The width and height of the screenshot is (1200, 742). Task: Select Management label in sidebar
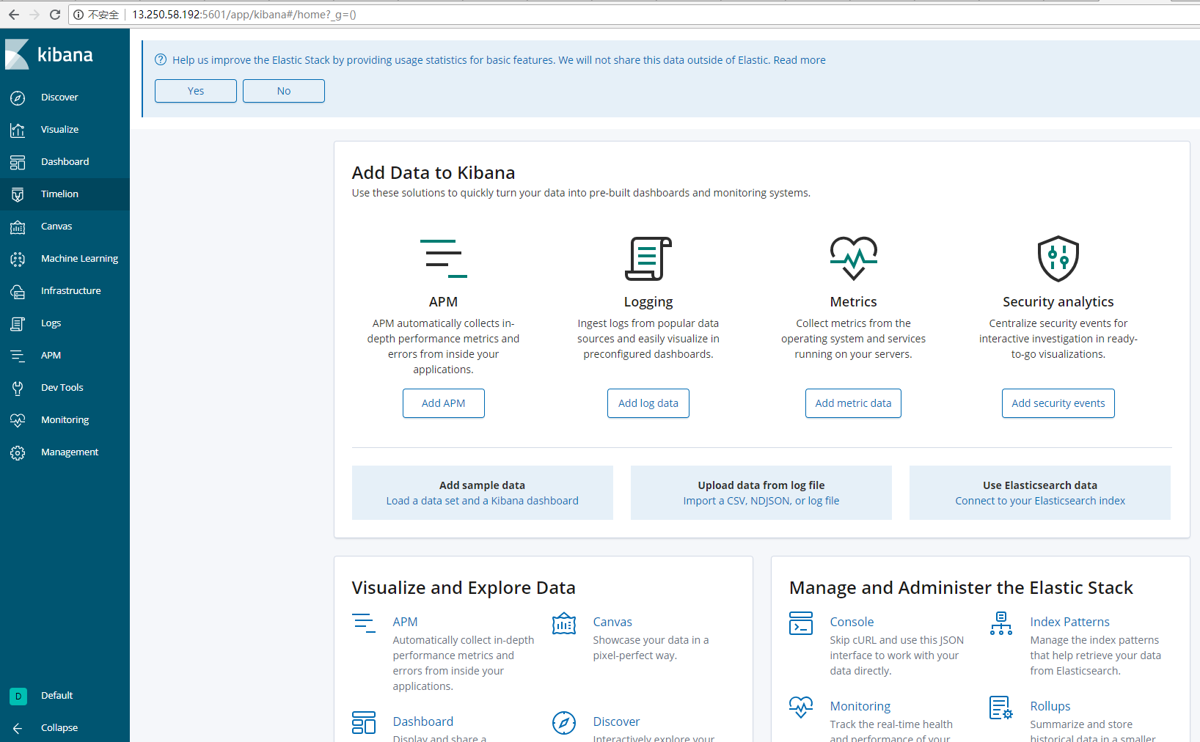(70, 452)
